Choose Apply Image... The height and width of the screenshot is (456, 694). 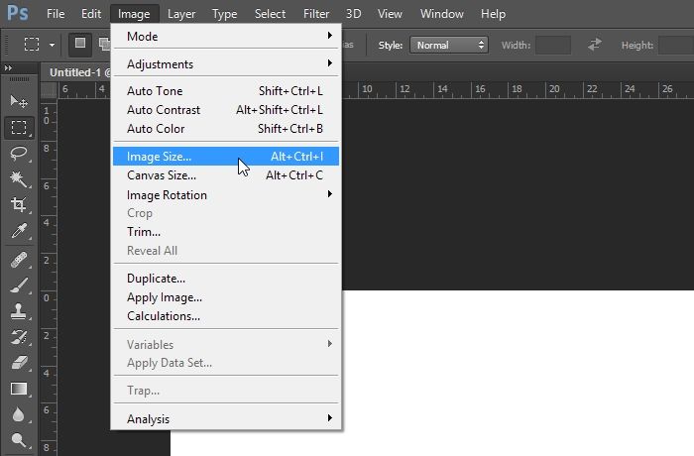click(226, 297)
